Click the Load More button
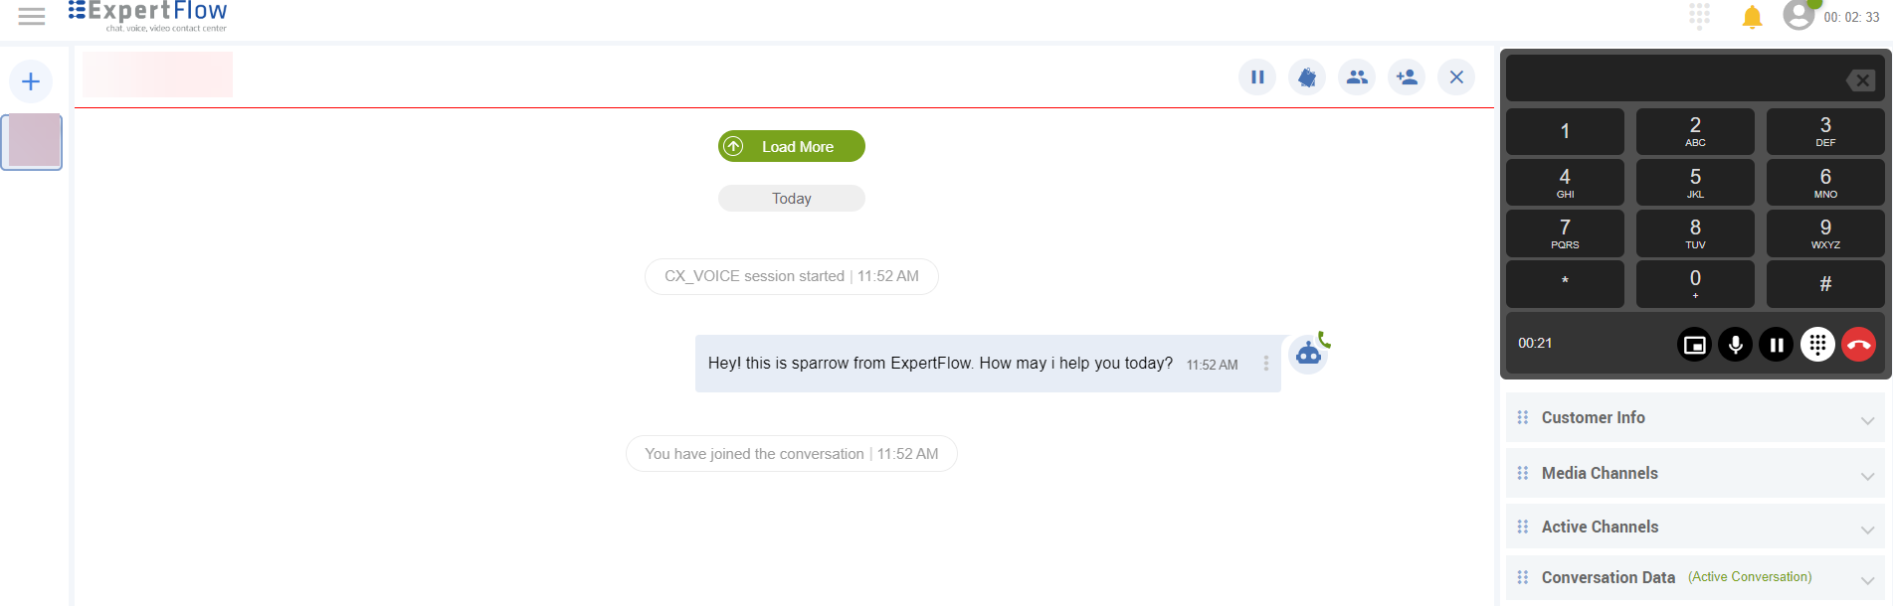This screenshot has width=1893, height=606. point(791,146)
